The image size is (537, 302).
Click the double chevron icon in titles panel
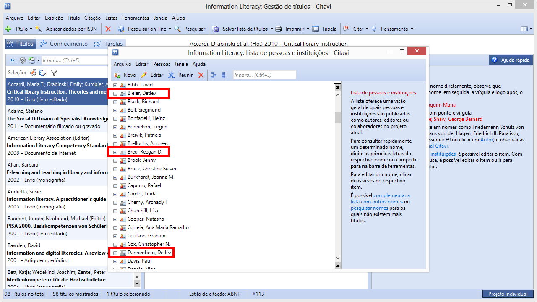point(12,60)
